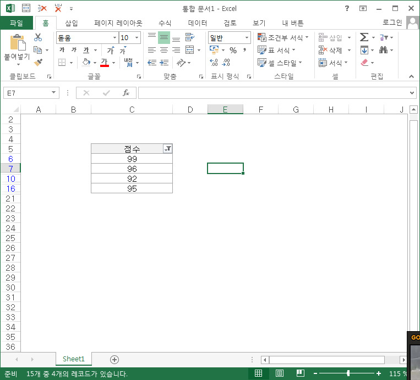
Task: Increase decimal places
Action: click(x=214, y=63)
